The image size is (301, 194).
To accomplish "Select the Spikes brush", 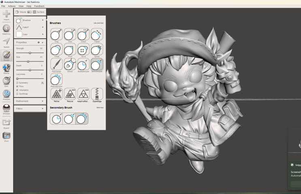I will click(x=97, y=50).
